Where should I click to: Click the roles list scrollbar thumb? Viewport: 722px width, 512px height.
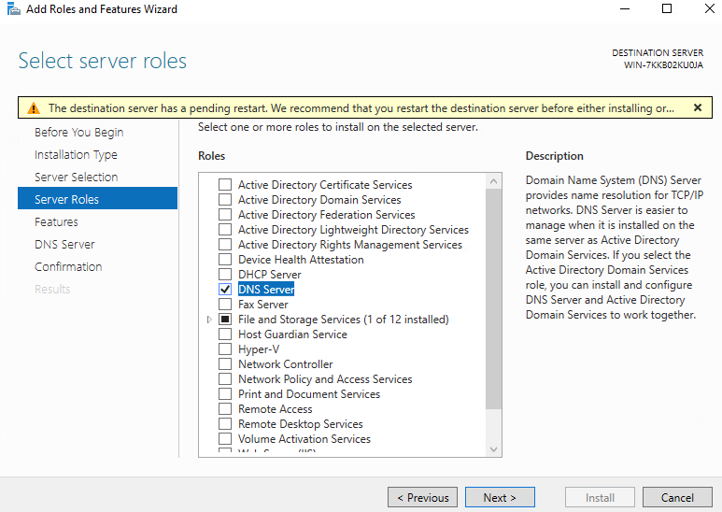tap(493, 298)
